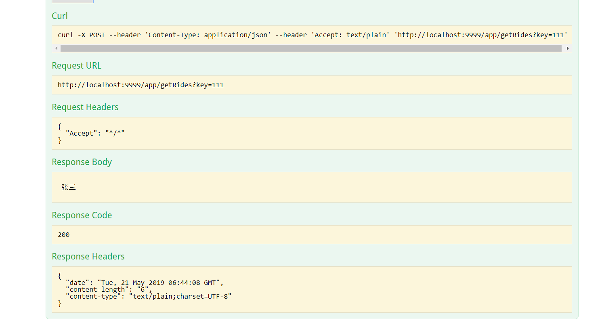Click the Content-Type: application/json header in the curl command
This screenshot has height=320, width=604.
(208, 35)
